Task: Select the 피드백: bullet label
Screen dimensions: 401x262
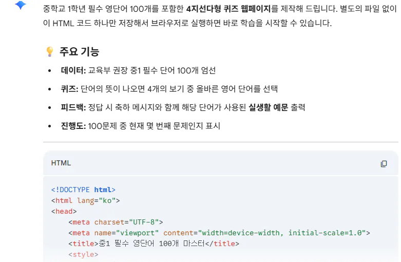Action: (73, 107)
